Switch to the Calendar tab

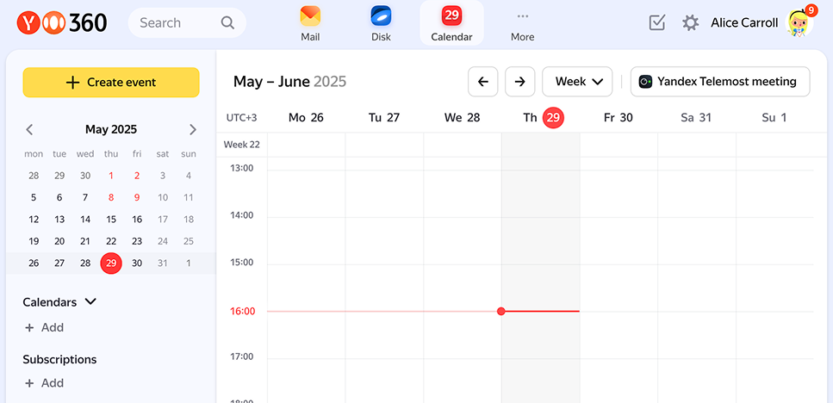pyautogui.click(x=451, y=23)
